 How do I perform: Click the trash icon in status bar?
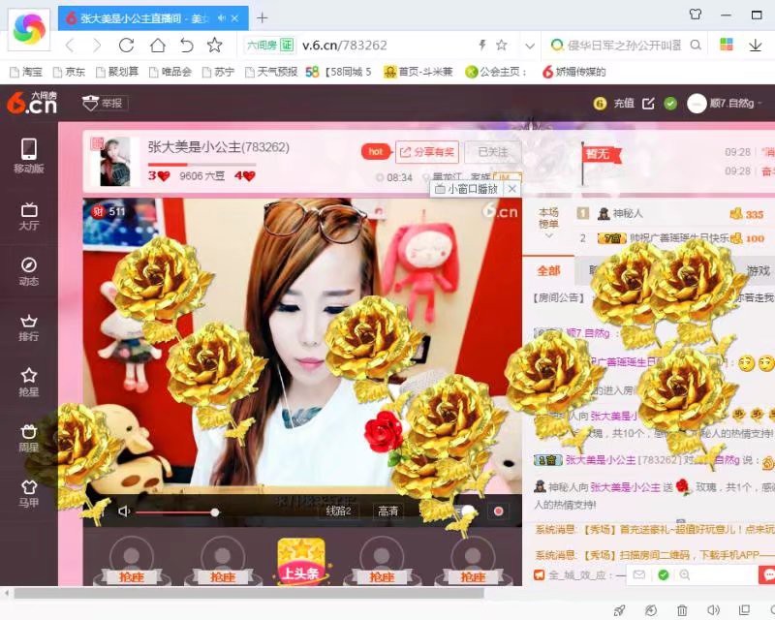point(682,610)
